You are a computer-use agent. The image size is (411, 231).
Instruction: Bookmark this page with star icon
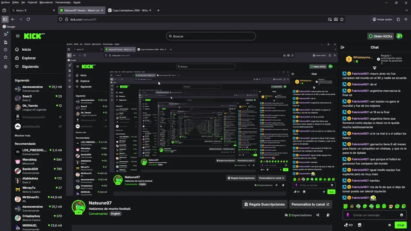pyautogui.click(x=342, y=19)
